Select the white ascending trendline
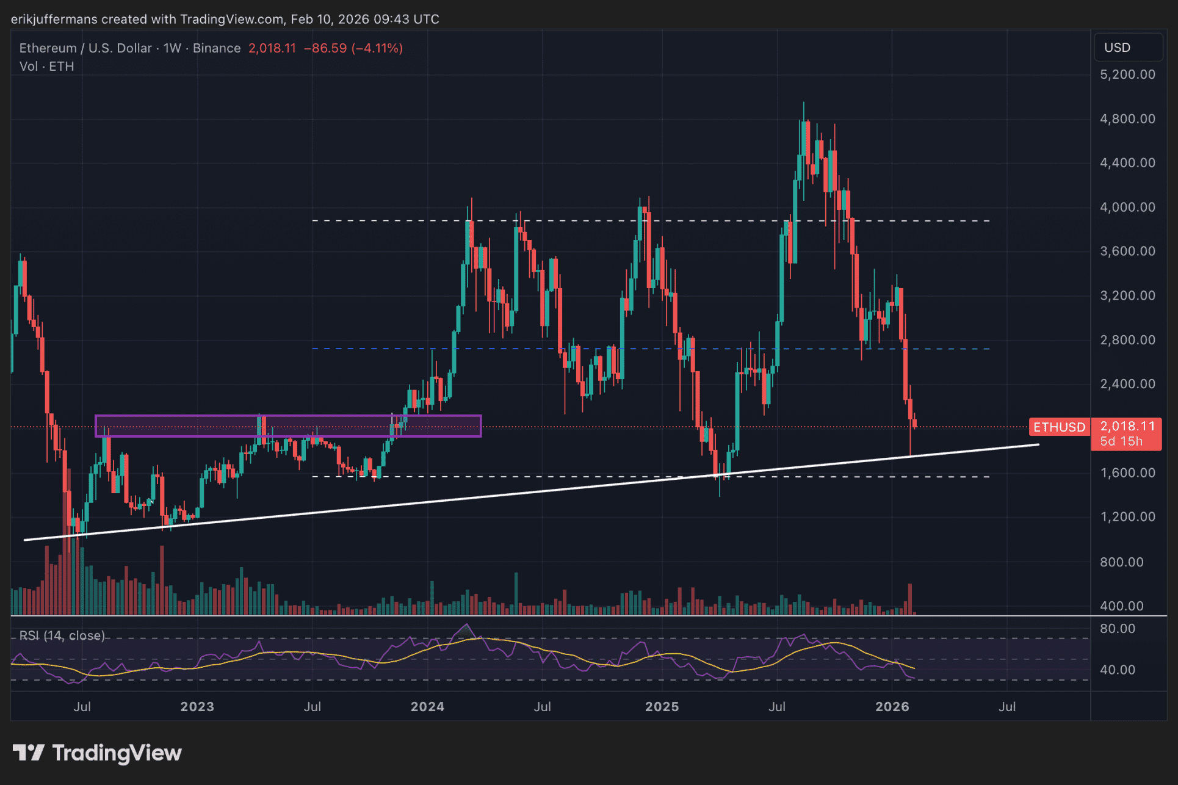Viewport: 1178px width, 785px height. click(488, 496)
